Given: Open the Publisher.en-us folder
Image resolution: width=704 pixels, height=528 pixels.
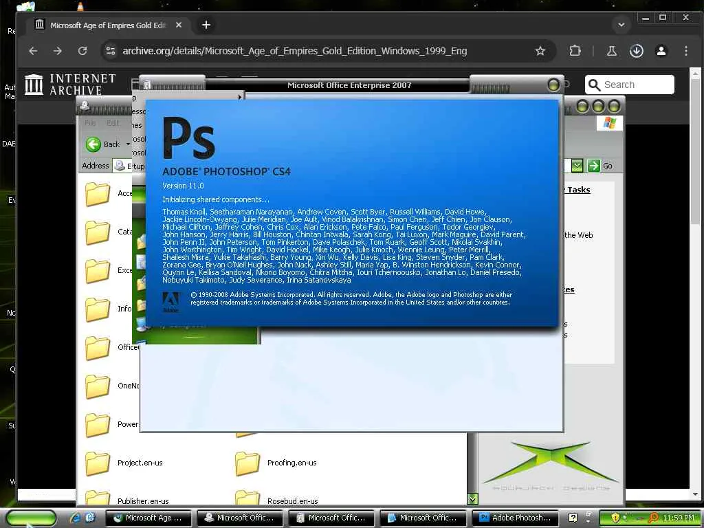Looking at the screenshot, I should (x=127, y=499).
